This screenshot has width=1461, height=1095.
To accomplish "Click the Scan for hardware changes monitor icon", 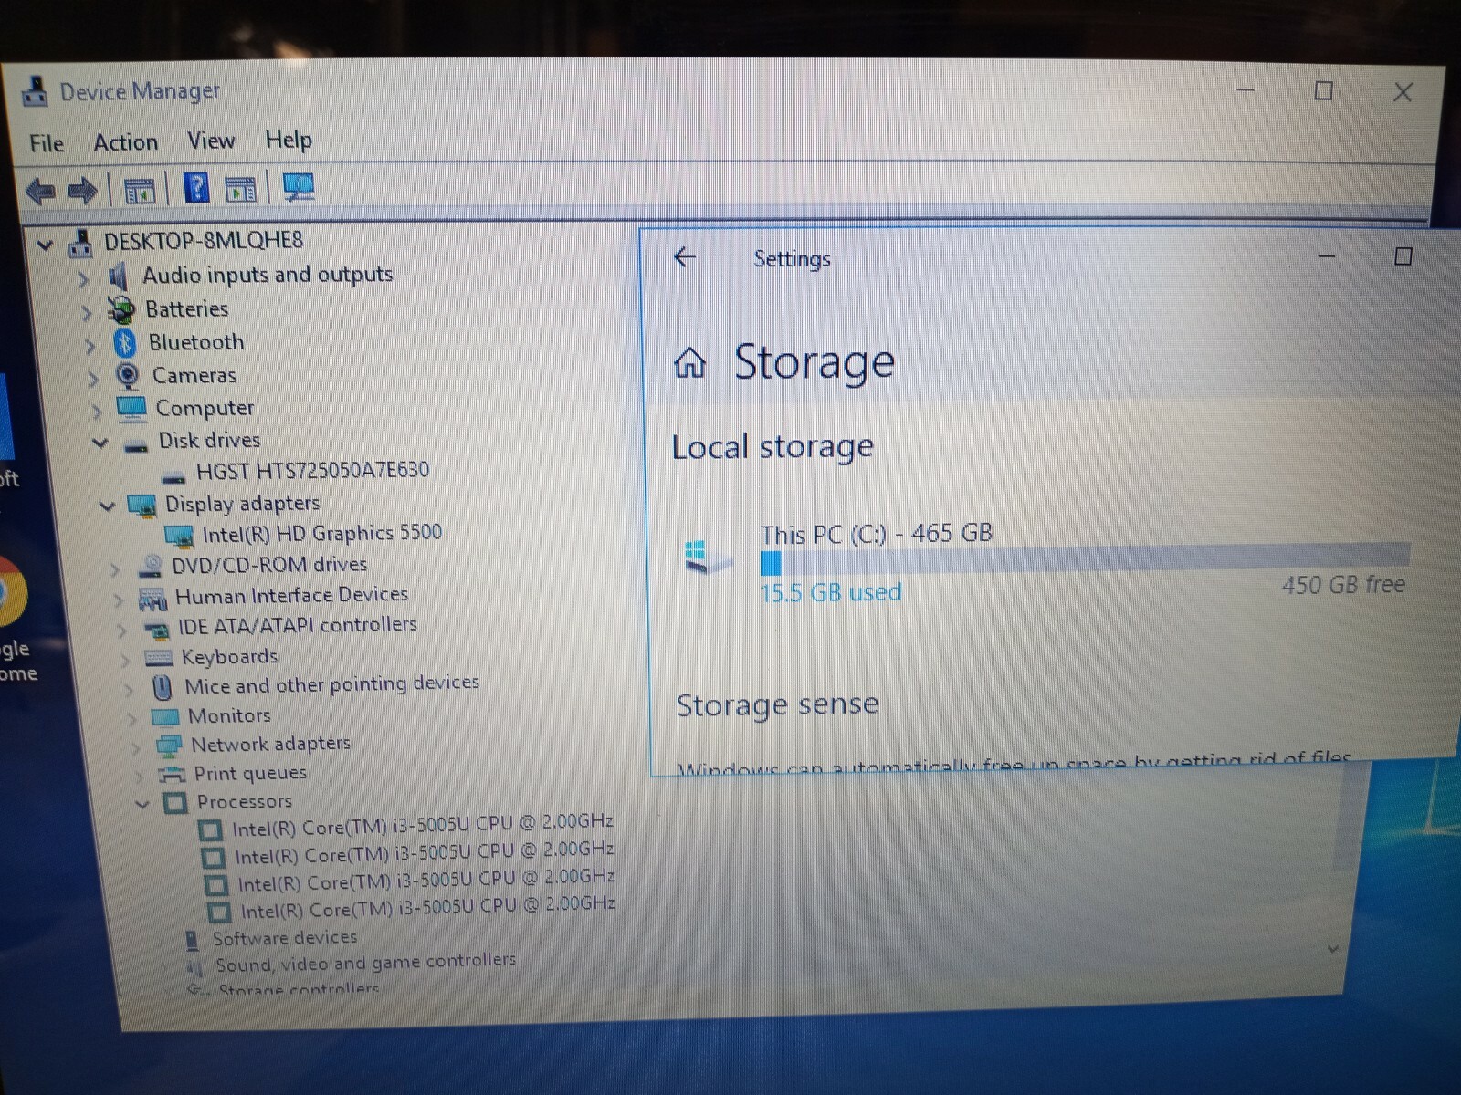I will click(299, 187).
